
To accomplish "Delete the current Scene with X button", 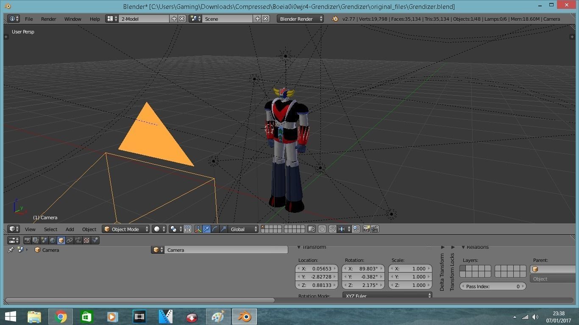I will coord(265,19).
